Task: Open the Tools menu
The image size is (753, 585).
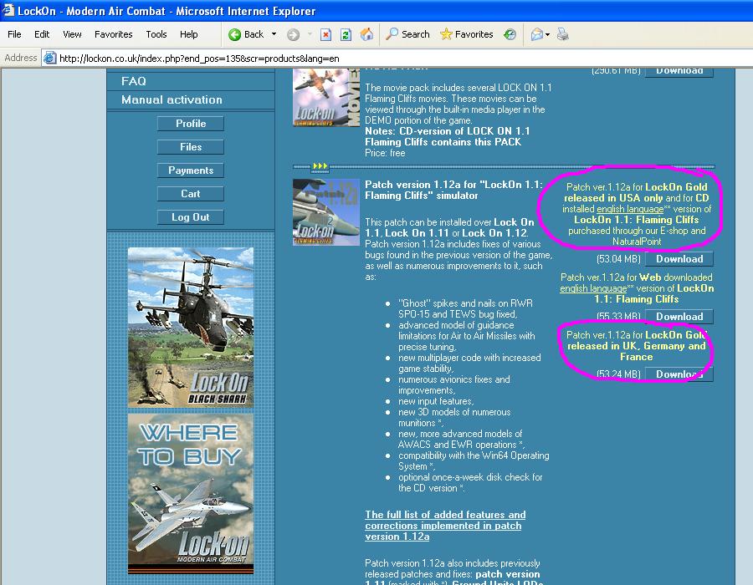Action: [x=156, y=34]
